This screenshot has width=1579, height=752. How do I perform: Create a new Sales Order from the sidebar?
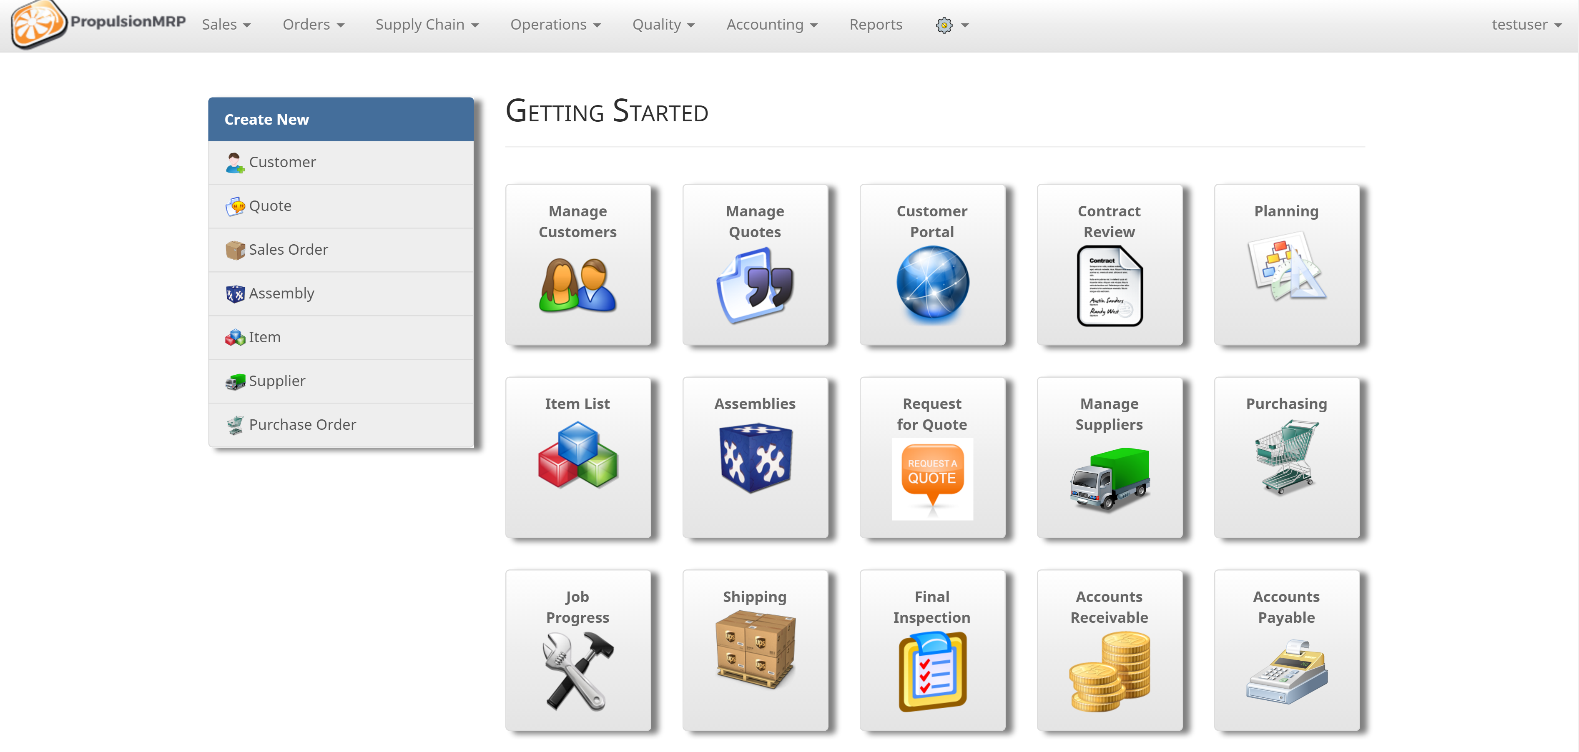pyautogui.click(x=288, y=249)
